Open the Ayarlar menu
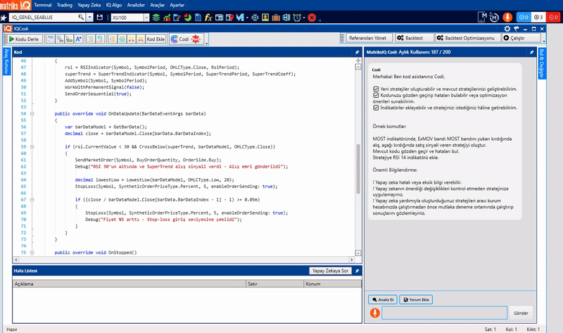Screen dimensions: 563x333 coord(177,5)
